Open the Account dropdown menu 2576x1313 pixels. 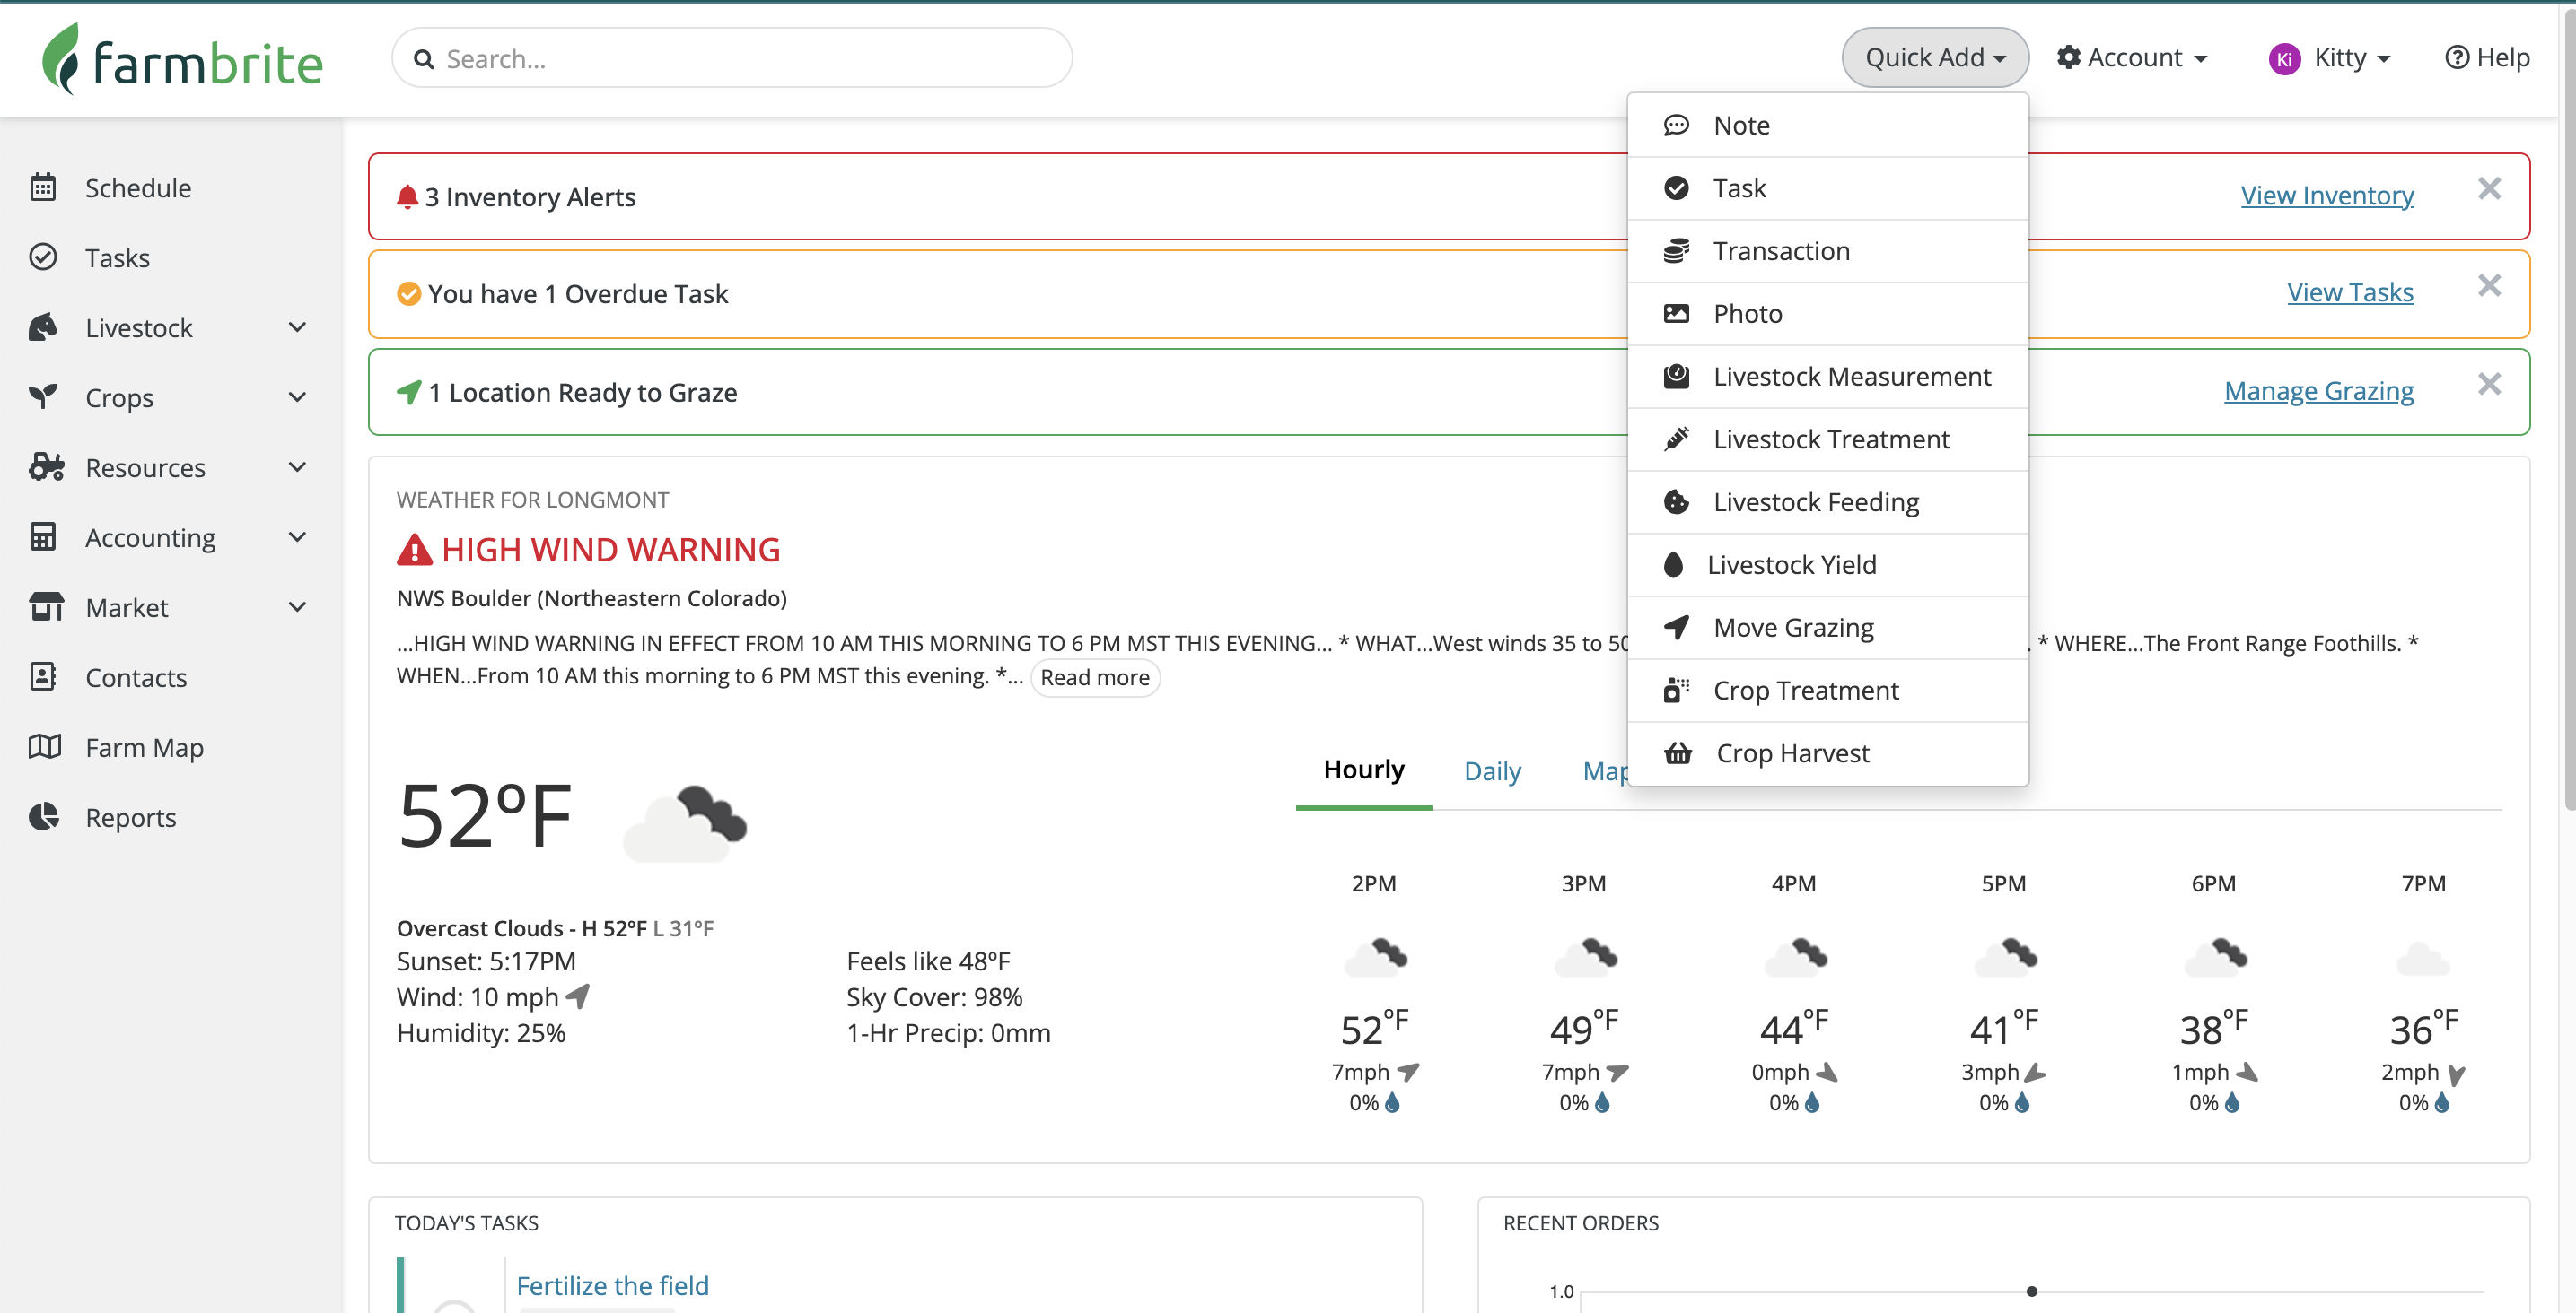(2132, 58)
